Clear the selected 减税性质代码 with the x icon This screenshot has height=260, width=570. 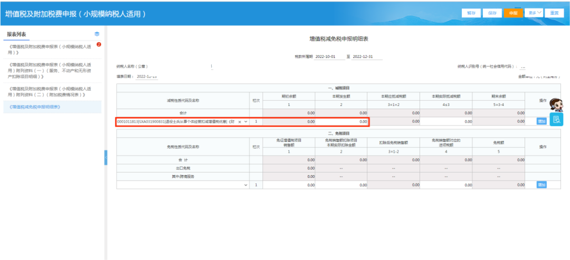pyautogui.click(x=240, y=122)
